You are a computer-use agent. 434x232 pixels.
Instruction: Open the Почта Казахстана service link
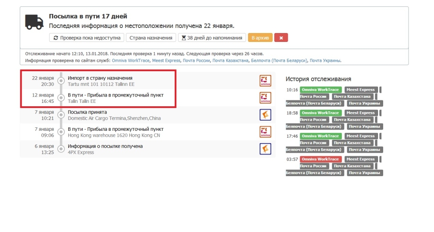[x=230, y=61]
